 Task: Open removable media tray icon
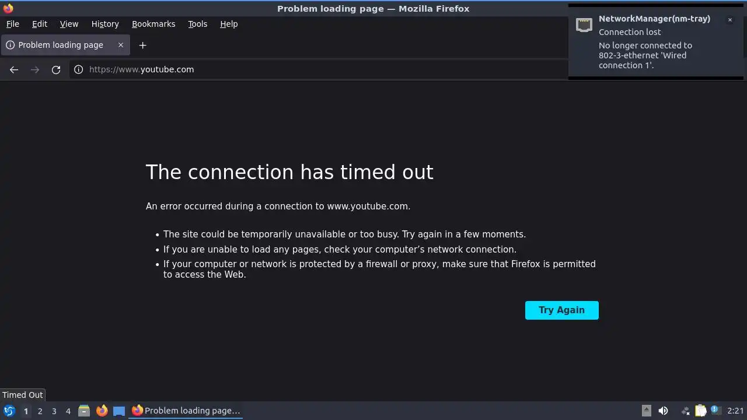647,411
